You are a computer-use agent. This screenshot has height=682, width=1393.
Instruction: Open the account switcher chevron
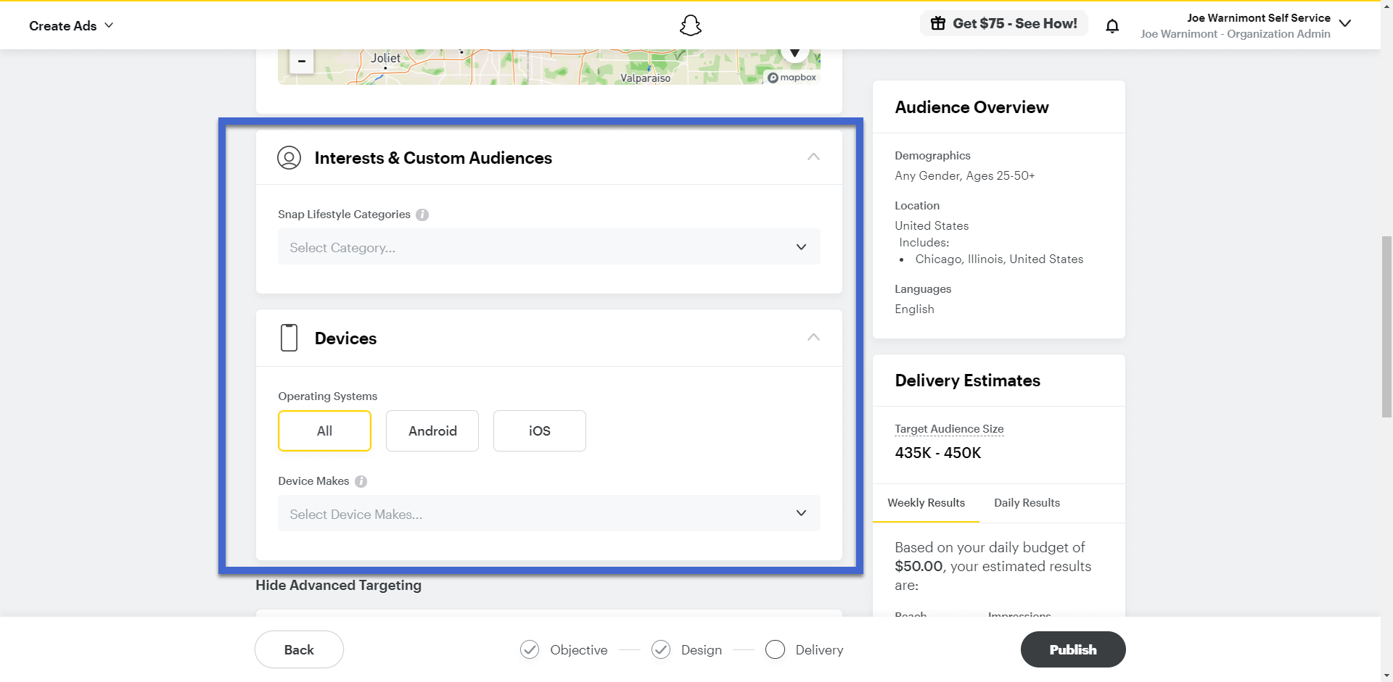click(1345, 23)
